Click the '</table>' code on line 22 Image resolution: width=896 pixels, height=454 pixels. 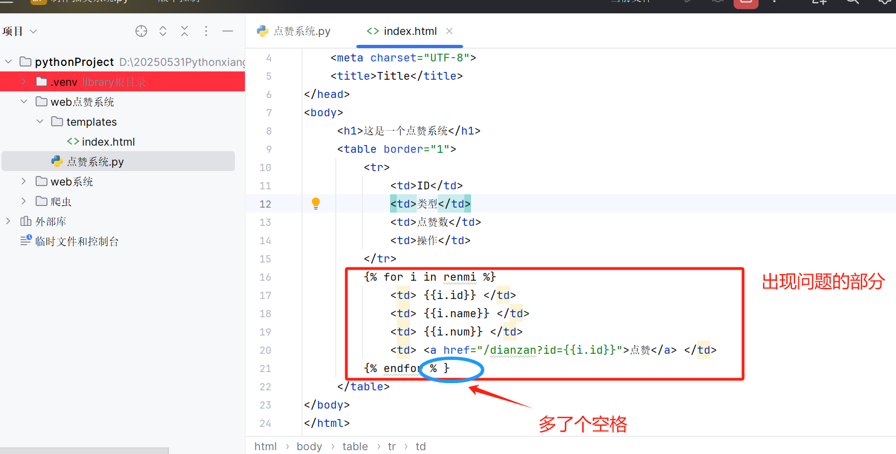pyautogui.click(x=363, y=386)
